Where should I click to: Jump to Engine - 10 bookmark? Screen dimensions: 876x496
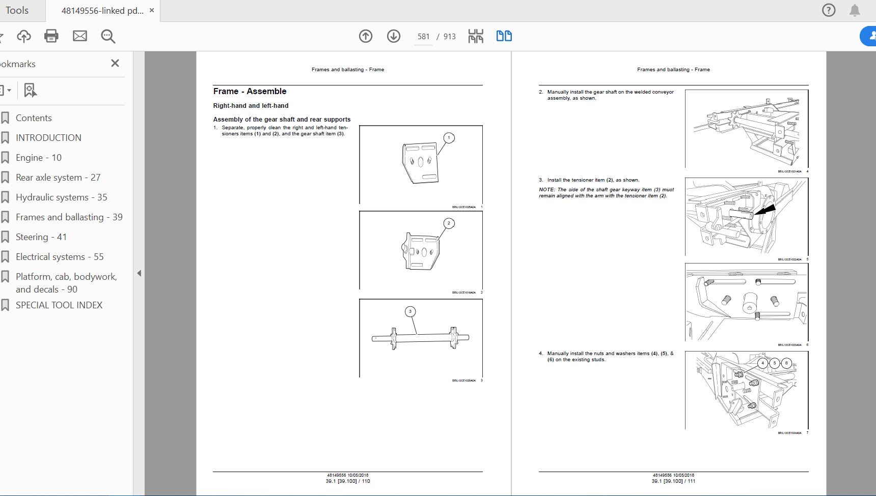point(39,158)
